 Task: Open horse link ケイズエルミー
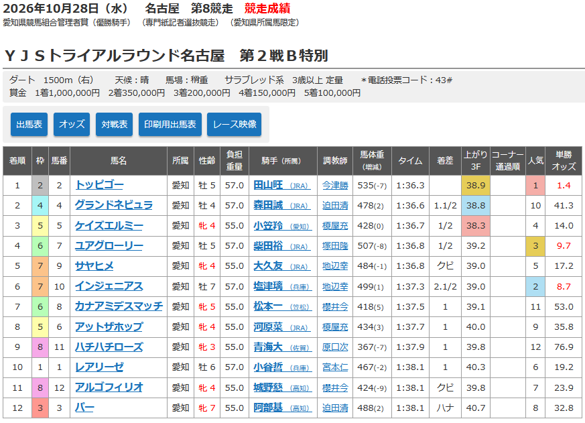tap(109, 225)
